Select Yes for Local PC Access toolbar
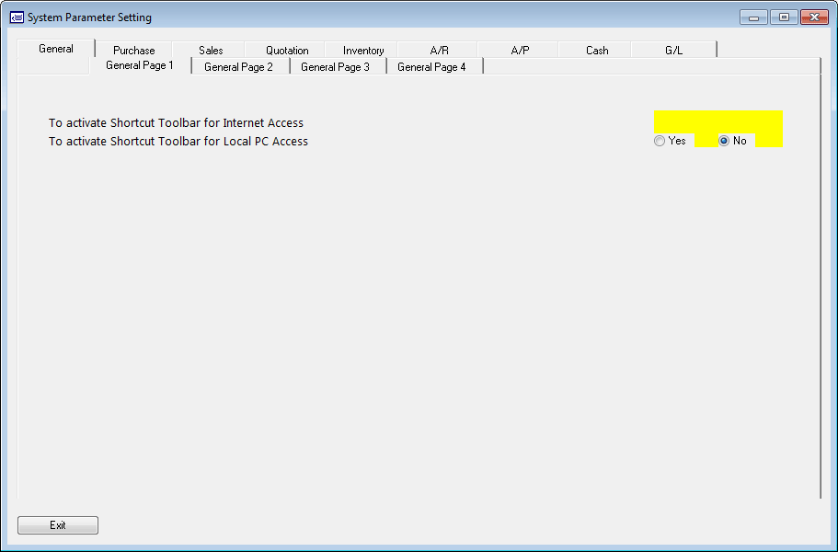 (660, 141)
